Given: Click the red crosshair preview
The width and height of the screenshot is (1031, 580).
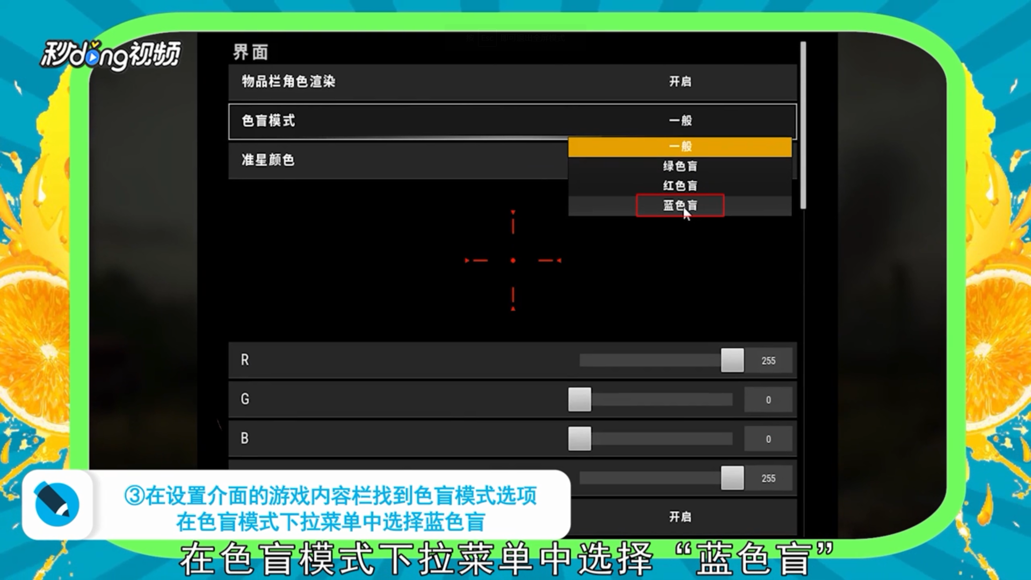Looking at the screenshot, I should (x=514, y=259).
